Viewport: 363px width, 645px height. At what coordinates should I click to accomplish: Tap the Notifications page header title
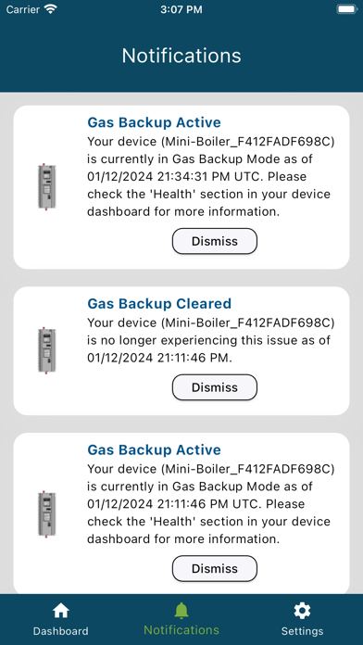coord(181,55)
